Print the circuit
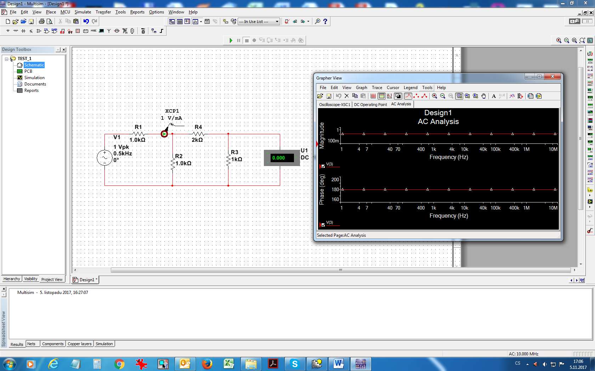 pyautogui.click(x=42, y=22)
